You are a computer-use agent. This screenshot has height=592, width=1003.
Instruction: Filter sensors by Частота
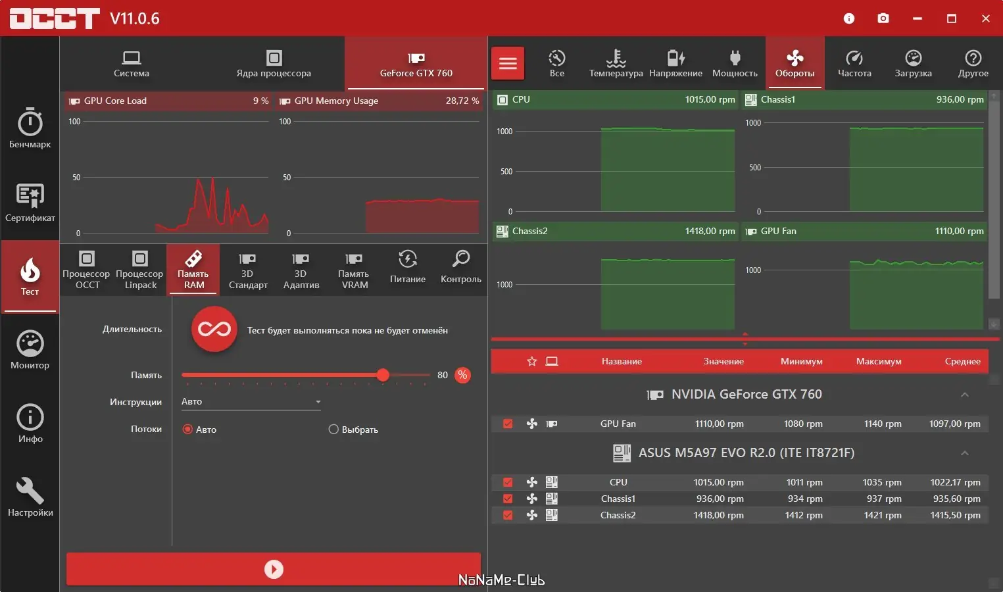click(854, 63)
